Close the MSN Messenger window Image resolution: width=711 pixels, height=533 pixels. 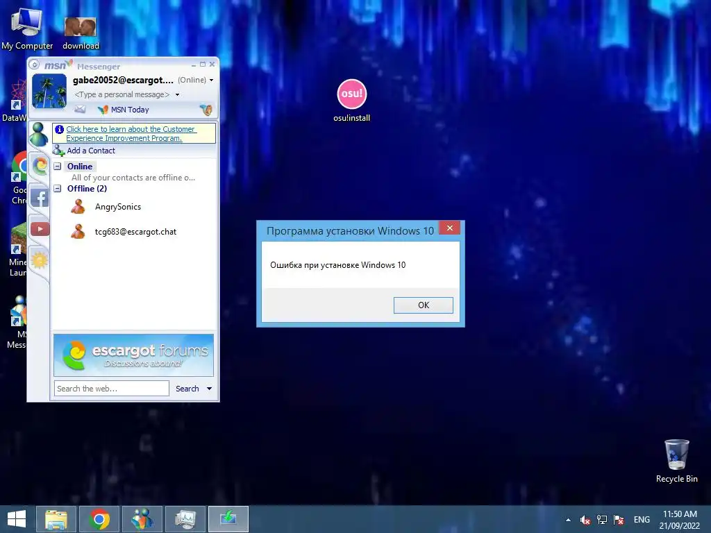212,65
